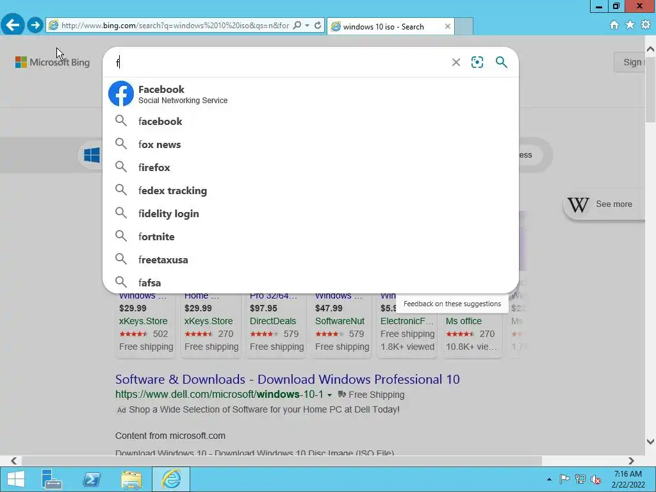
Task: Open Favorites using the star icon
Action: 630,25
